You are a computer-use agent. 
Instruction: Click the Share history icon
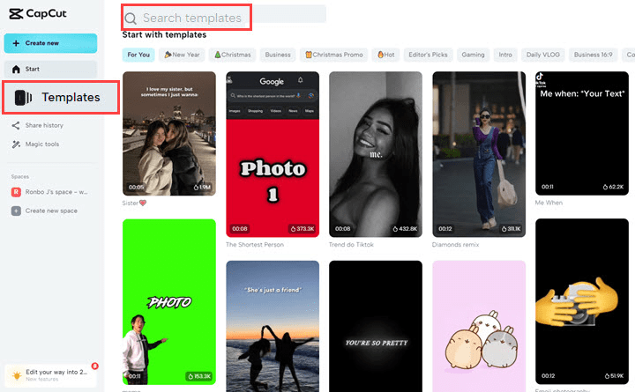tap(16, 125)
